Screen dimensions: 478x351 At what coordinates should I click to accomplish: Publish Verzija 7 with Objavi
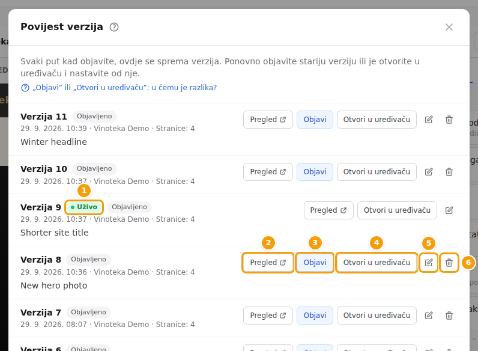pyautogui.click(x=315, y=316)
